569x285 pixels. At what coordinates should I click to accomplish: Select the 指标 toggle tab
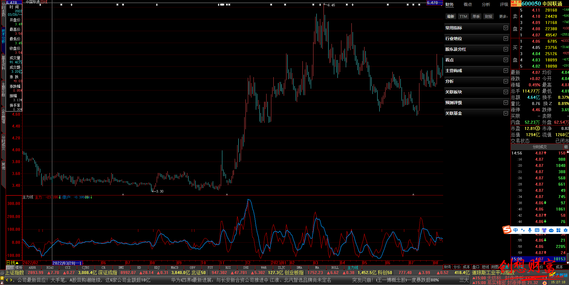[10, 268]
